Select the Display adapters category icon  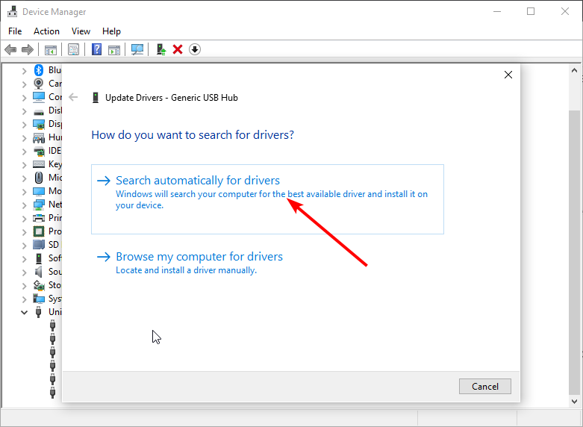tap(39, 124)
